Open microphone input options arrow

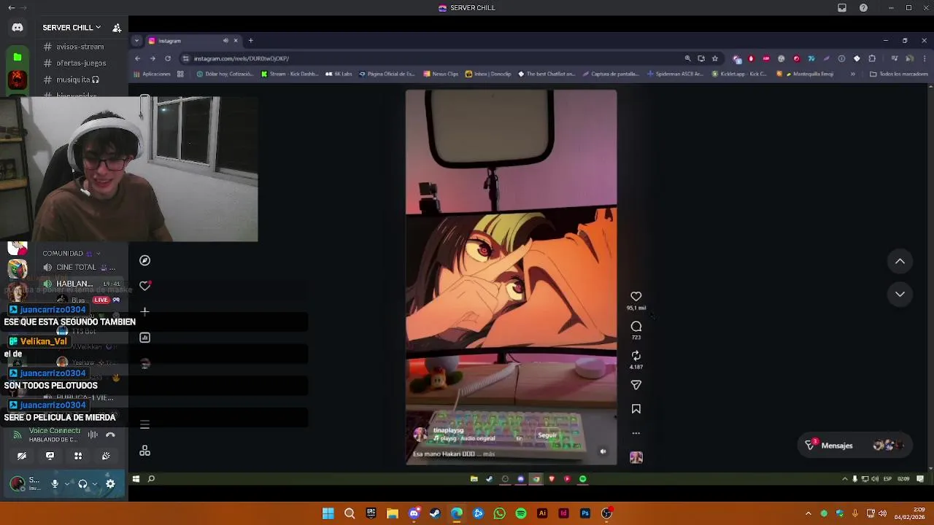click(x=67, y=483)
